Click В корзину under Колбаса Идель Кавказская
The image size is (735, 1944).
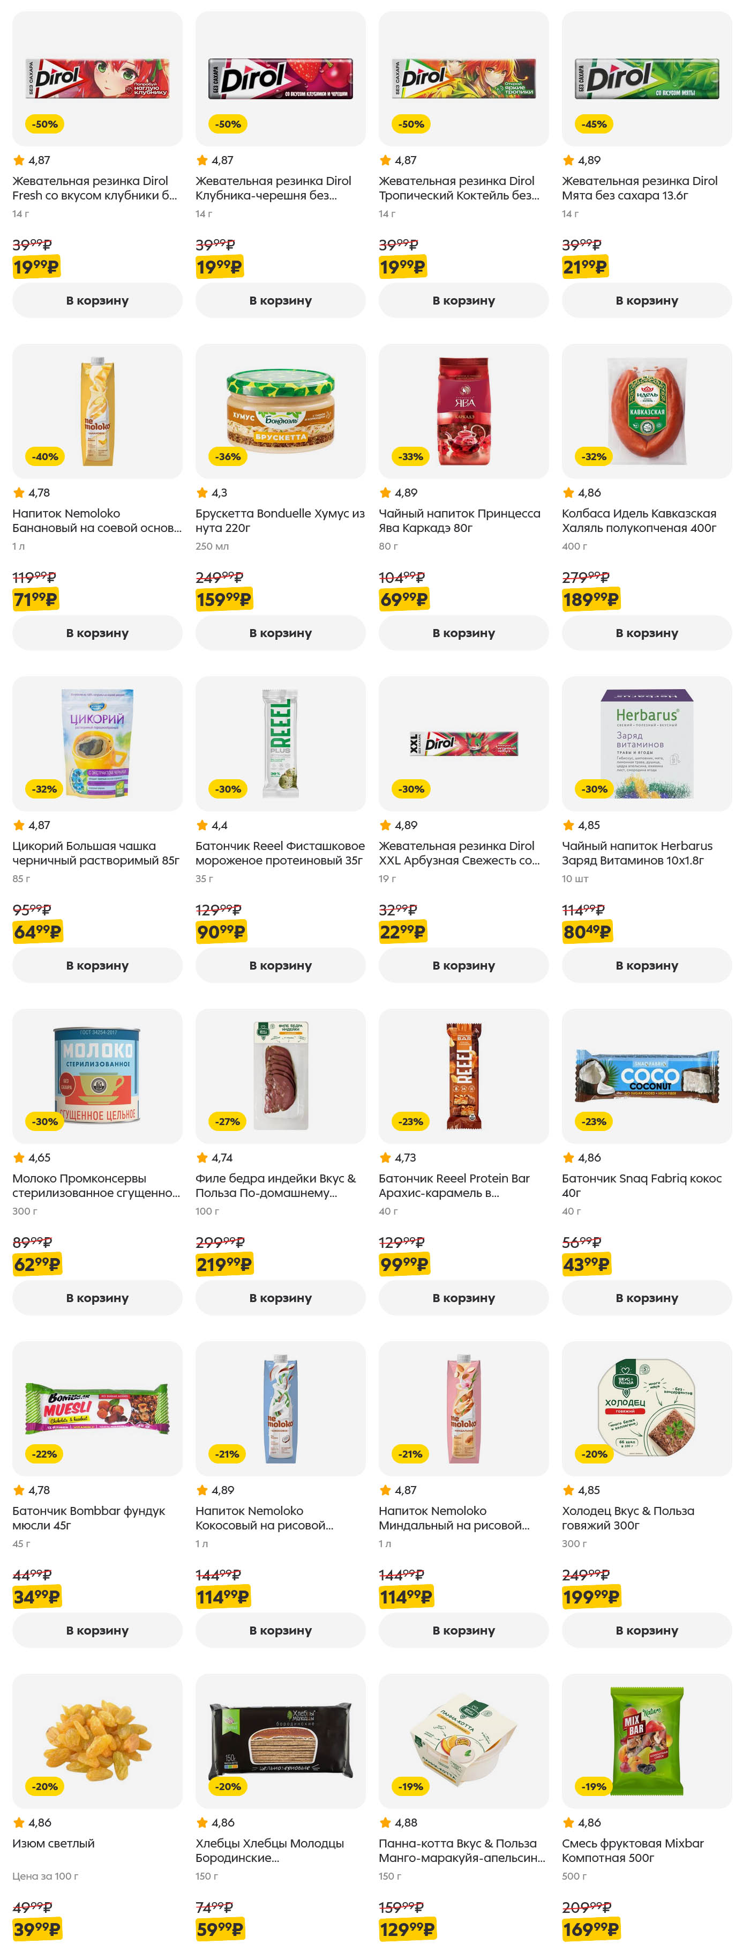646,632
